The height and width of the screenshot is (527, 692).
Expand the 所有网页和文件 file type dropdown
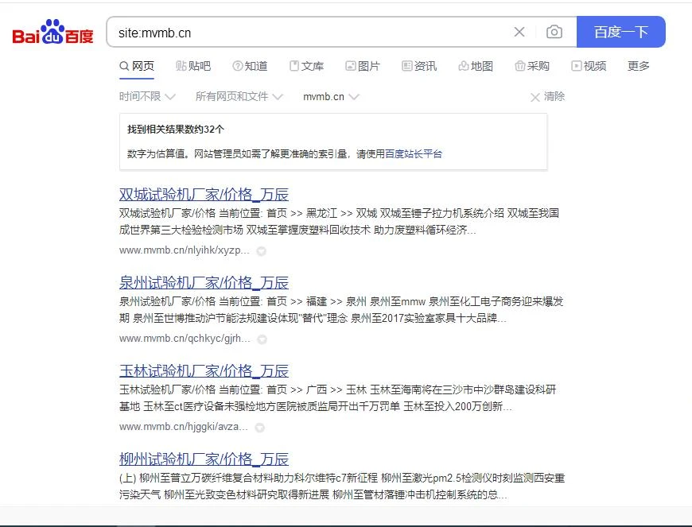tap(239, 96)
